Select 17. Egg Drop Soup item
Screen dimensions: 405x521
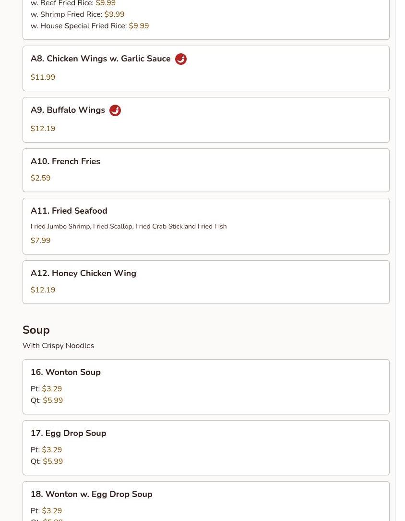(x=206, y=448)
